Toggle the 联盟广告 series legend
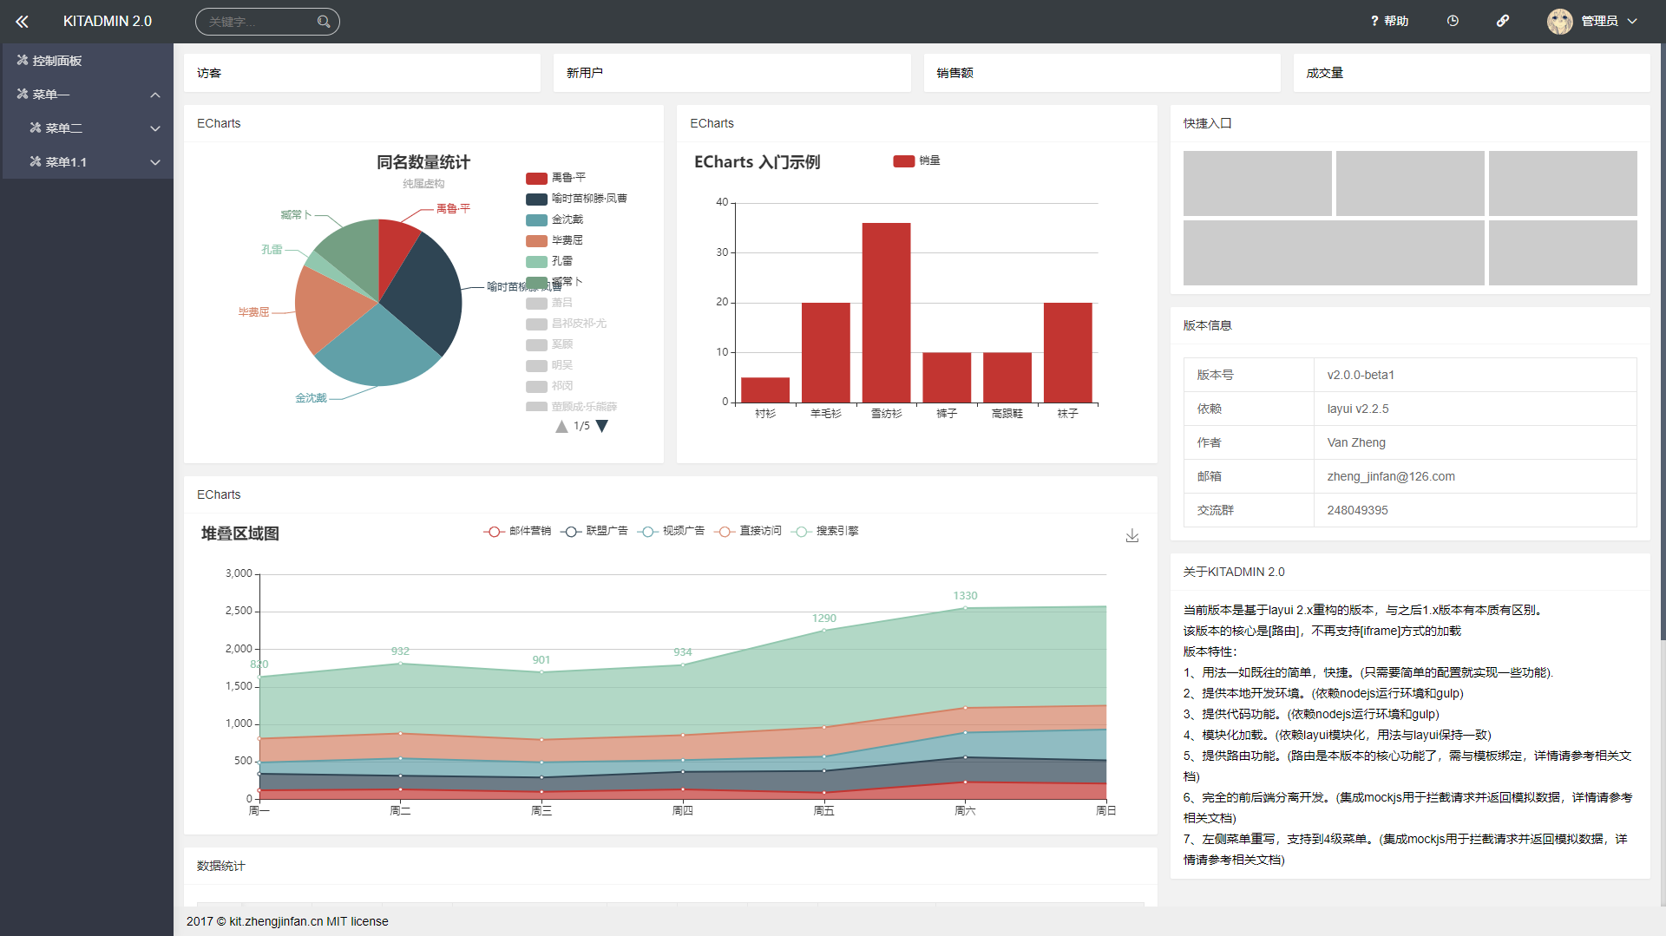The image size is (1666, 936). click(594, 531)
